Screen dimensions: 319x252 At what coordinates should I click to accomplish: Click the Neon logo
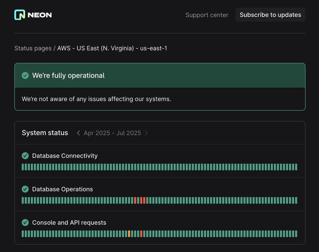[33, 15]
